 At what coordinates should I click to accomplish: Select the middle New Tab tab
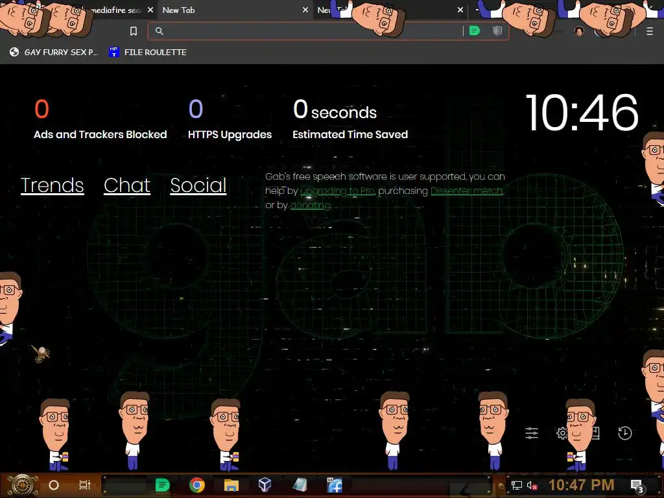[229, 10]
